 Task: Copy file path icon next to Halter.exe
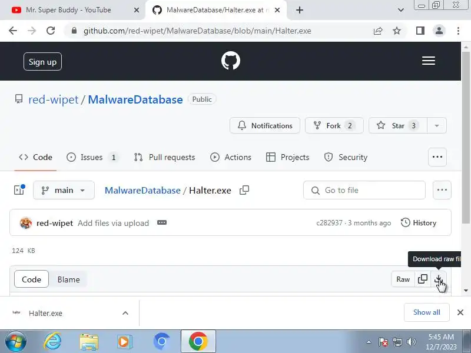click(x=244, y=190)
